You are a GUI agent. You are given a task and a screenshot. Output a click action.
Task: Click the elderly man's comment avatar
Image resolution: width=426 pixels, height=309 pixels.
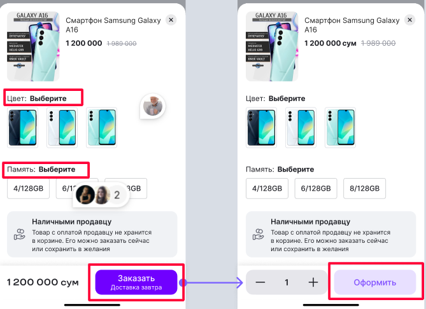pyautogui.click(x=153, y=106)
